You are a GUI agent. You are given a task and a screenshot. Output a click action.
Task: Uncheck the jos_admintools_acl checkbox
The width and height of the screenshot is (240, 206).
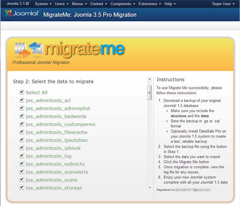[x=22, y=100]
